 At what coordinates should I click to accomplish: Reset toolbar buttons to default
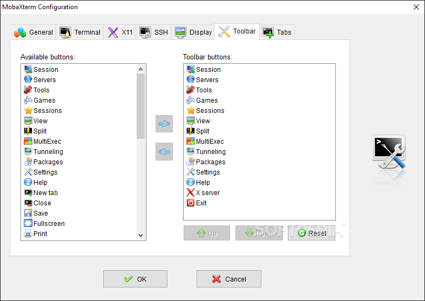312,233
